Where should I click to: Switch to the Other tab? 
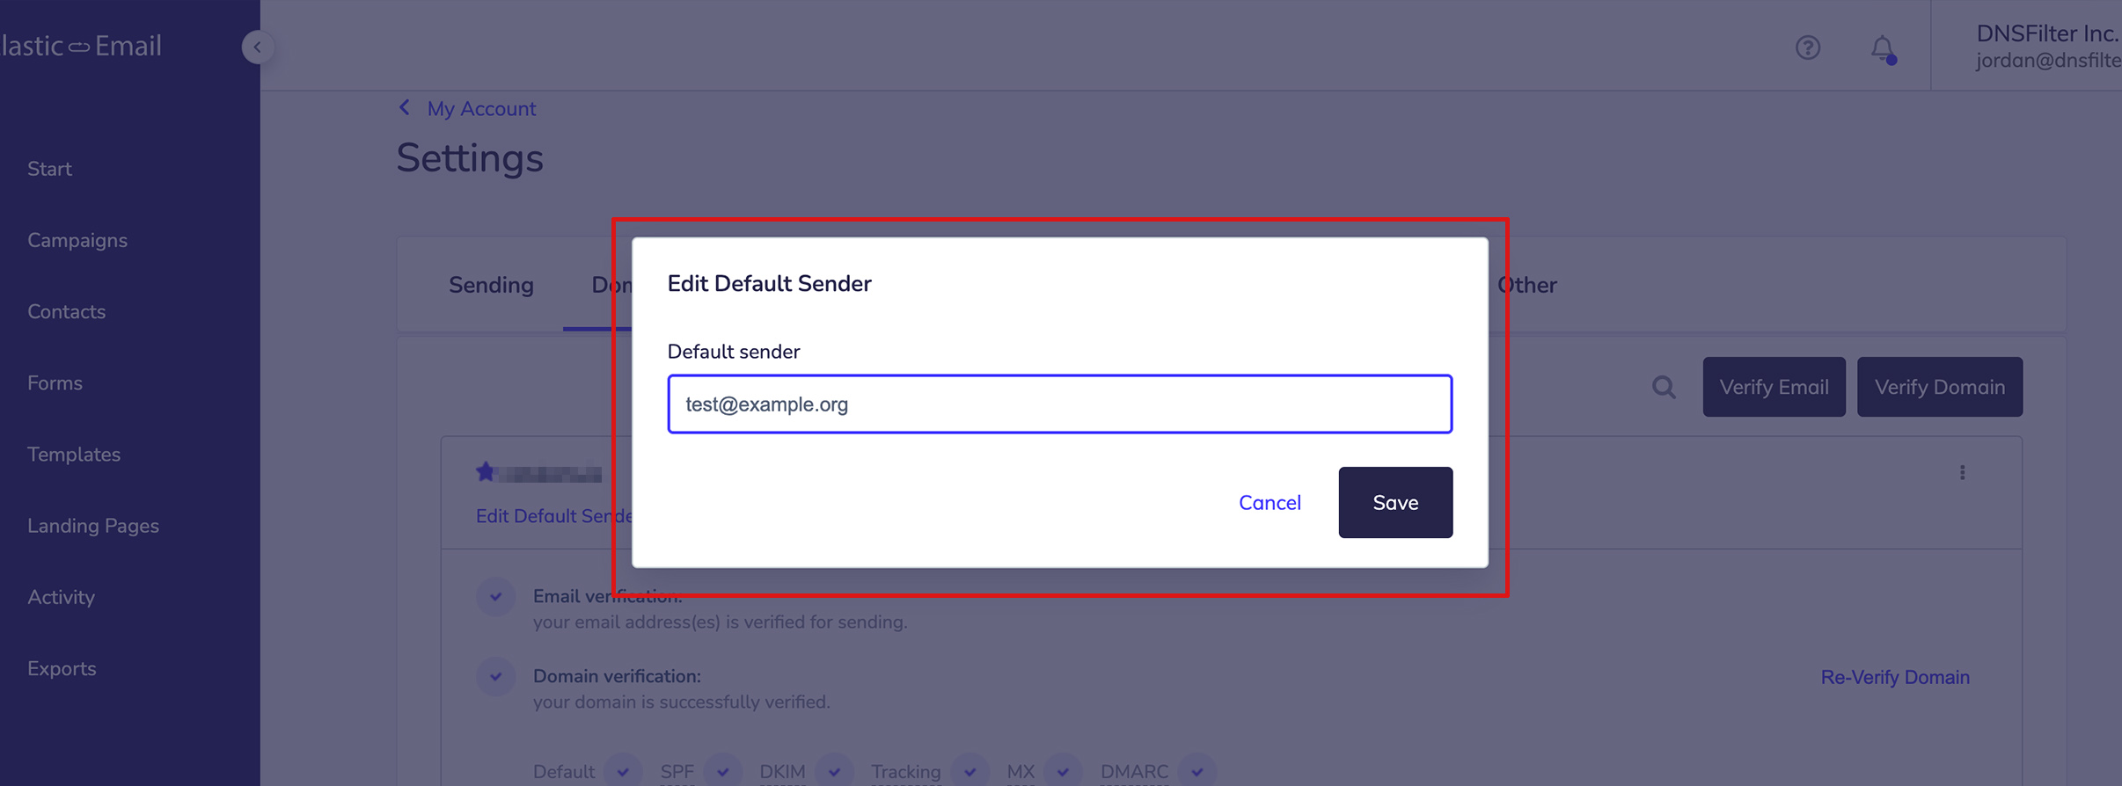(x=1527, y=285)
